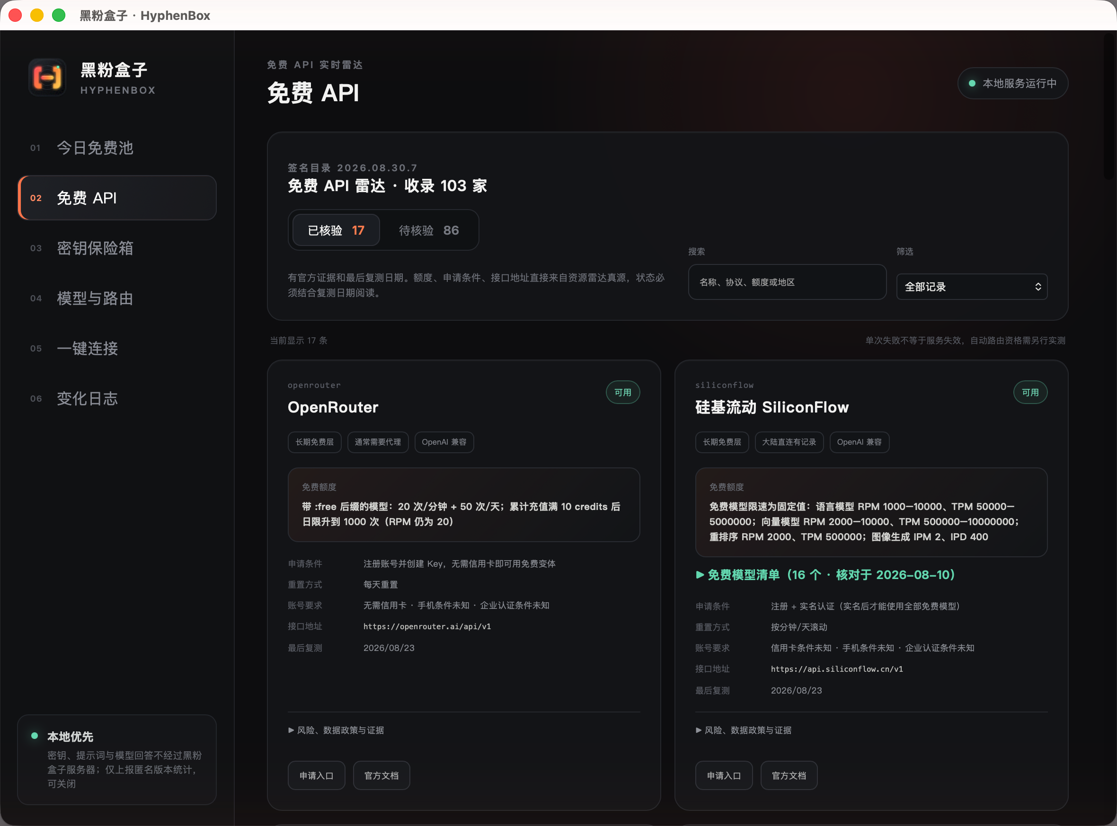Image resolution: width=1117 pixels, height=826 pixels.
Task: Click the https://openrouter.ai/api/v1 address
Action: tap(427, 627)
